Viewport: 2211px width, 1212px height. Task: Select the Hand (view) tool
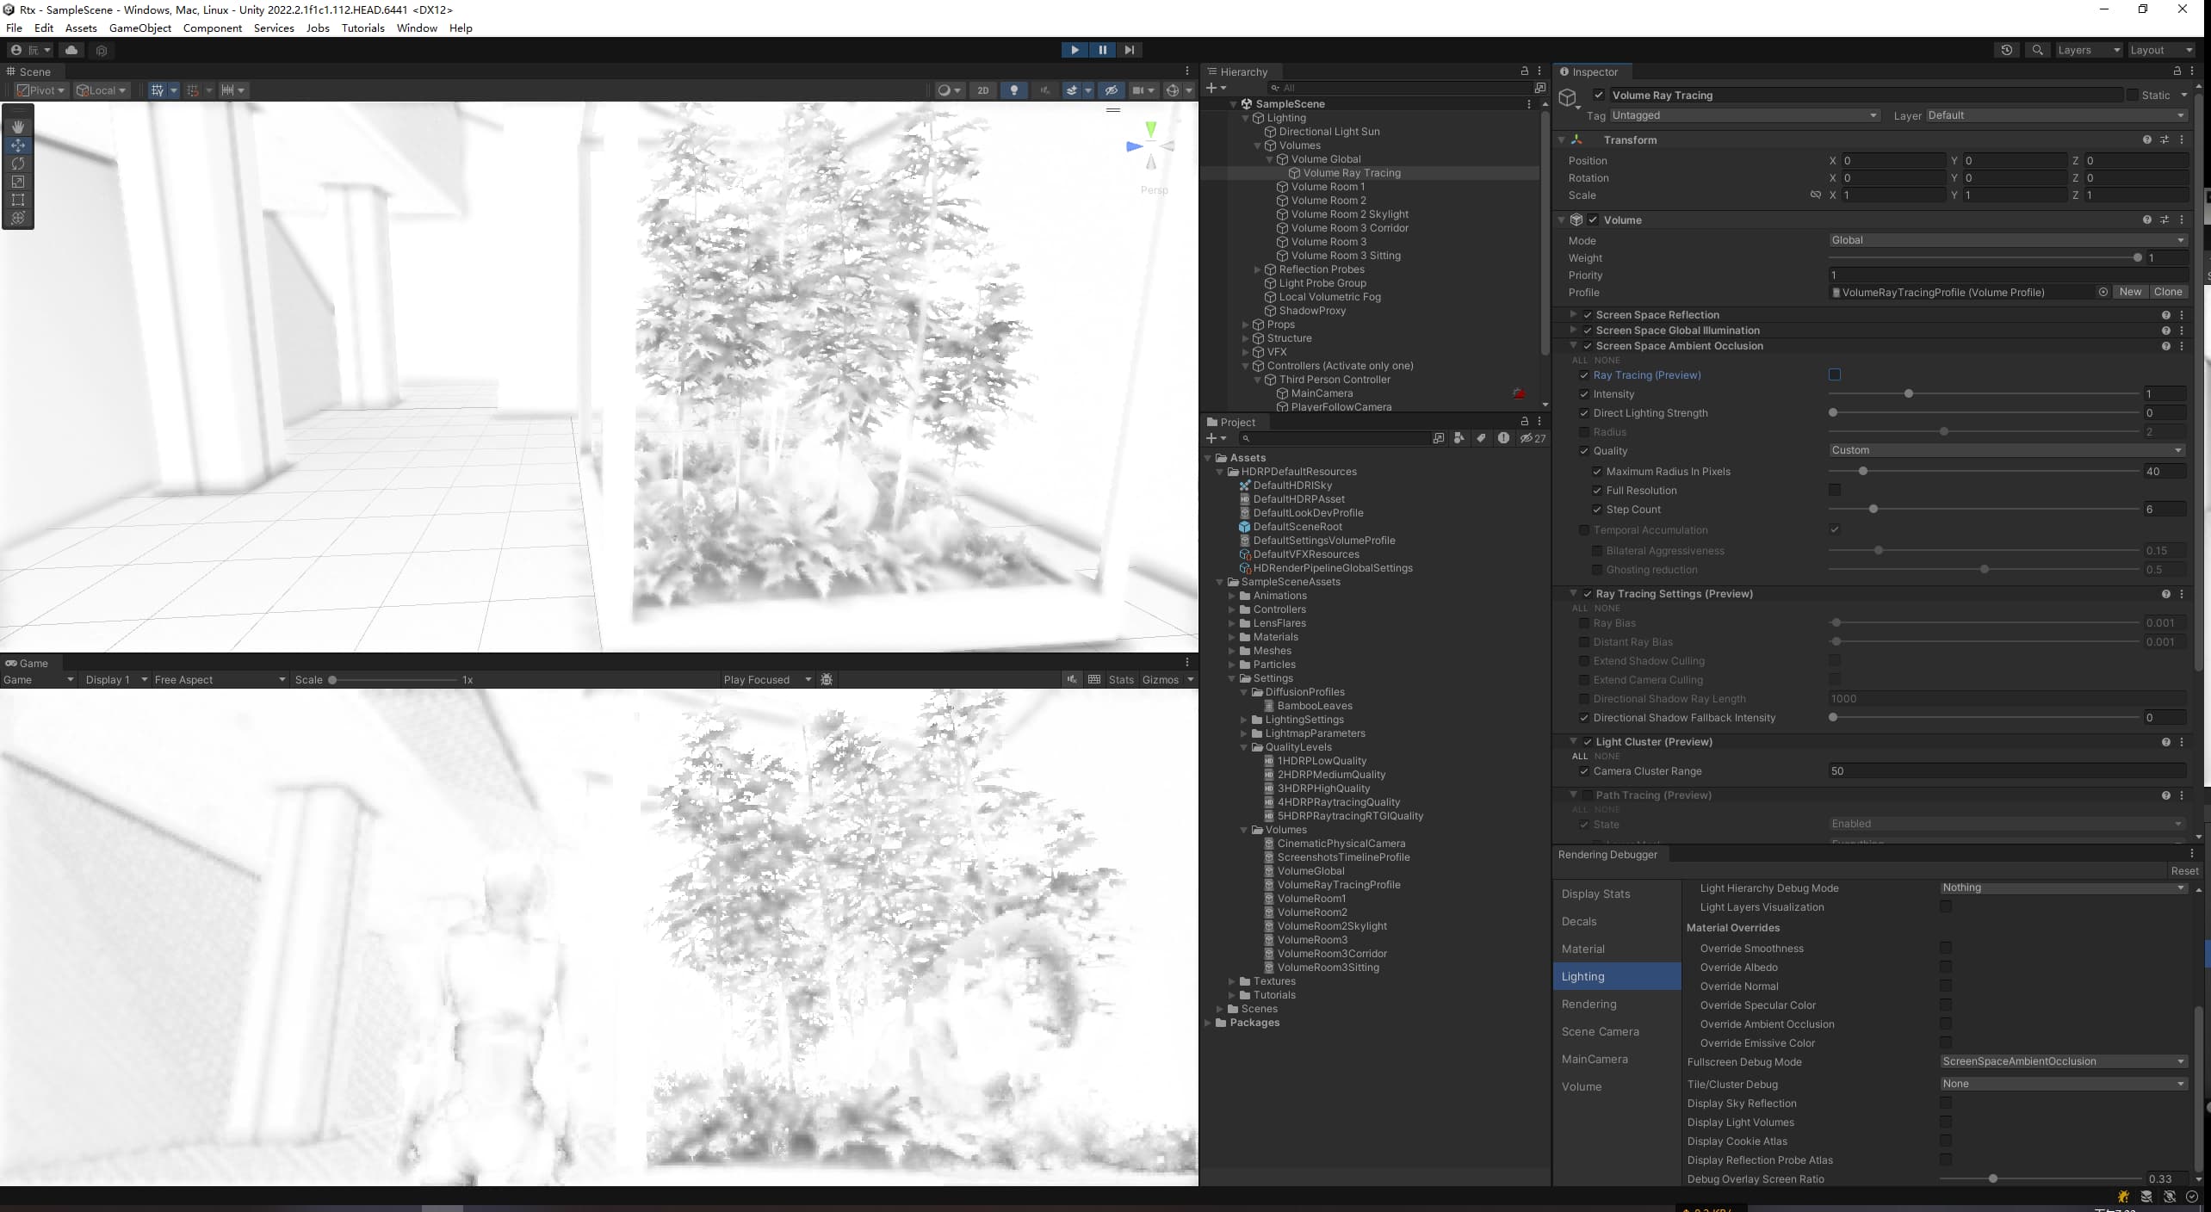tap(18, 127)
